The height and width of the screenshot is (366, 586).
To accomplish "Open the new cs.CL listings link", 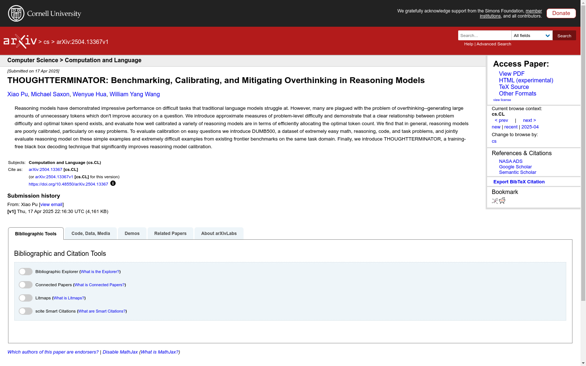I will [496, 127].
